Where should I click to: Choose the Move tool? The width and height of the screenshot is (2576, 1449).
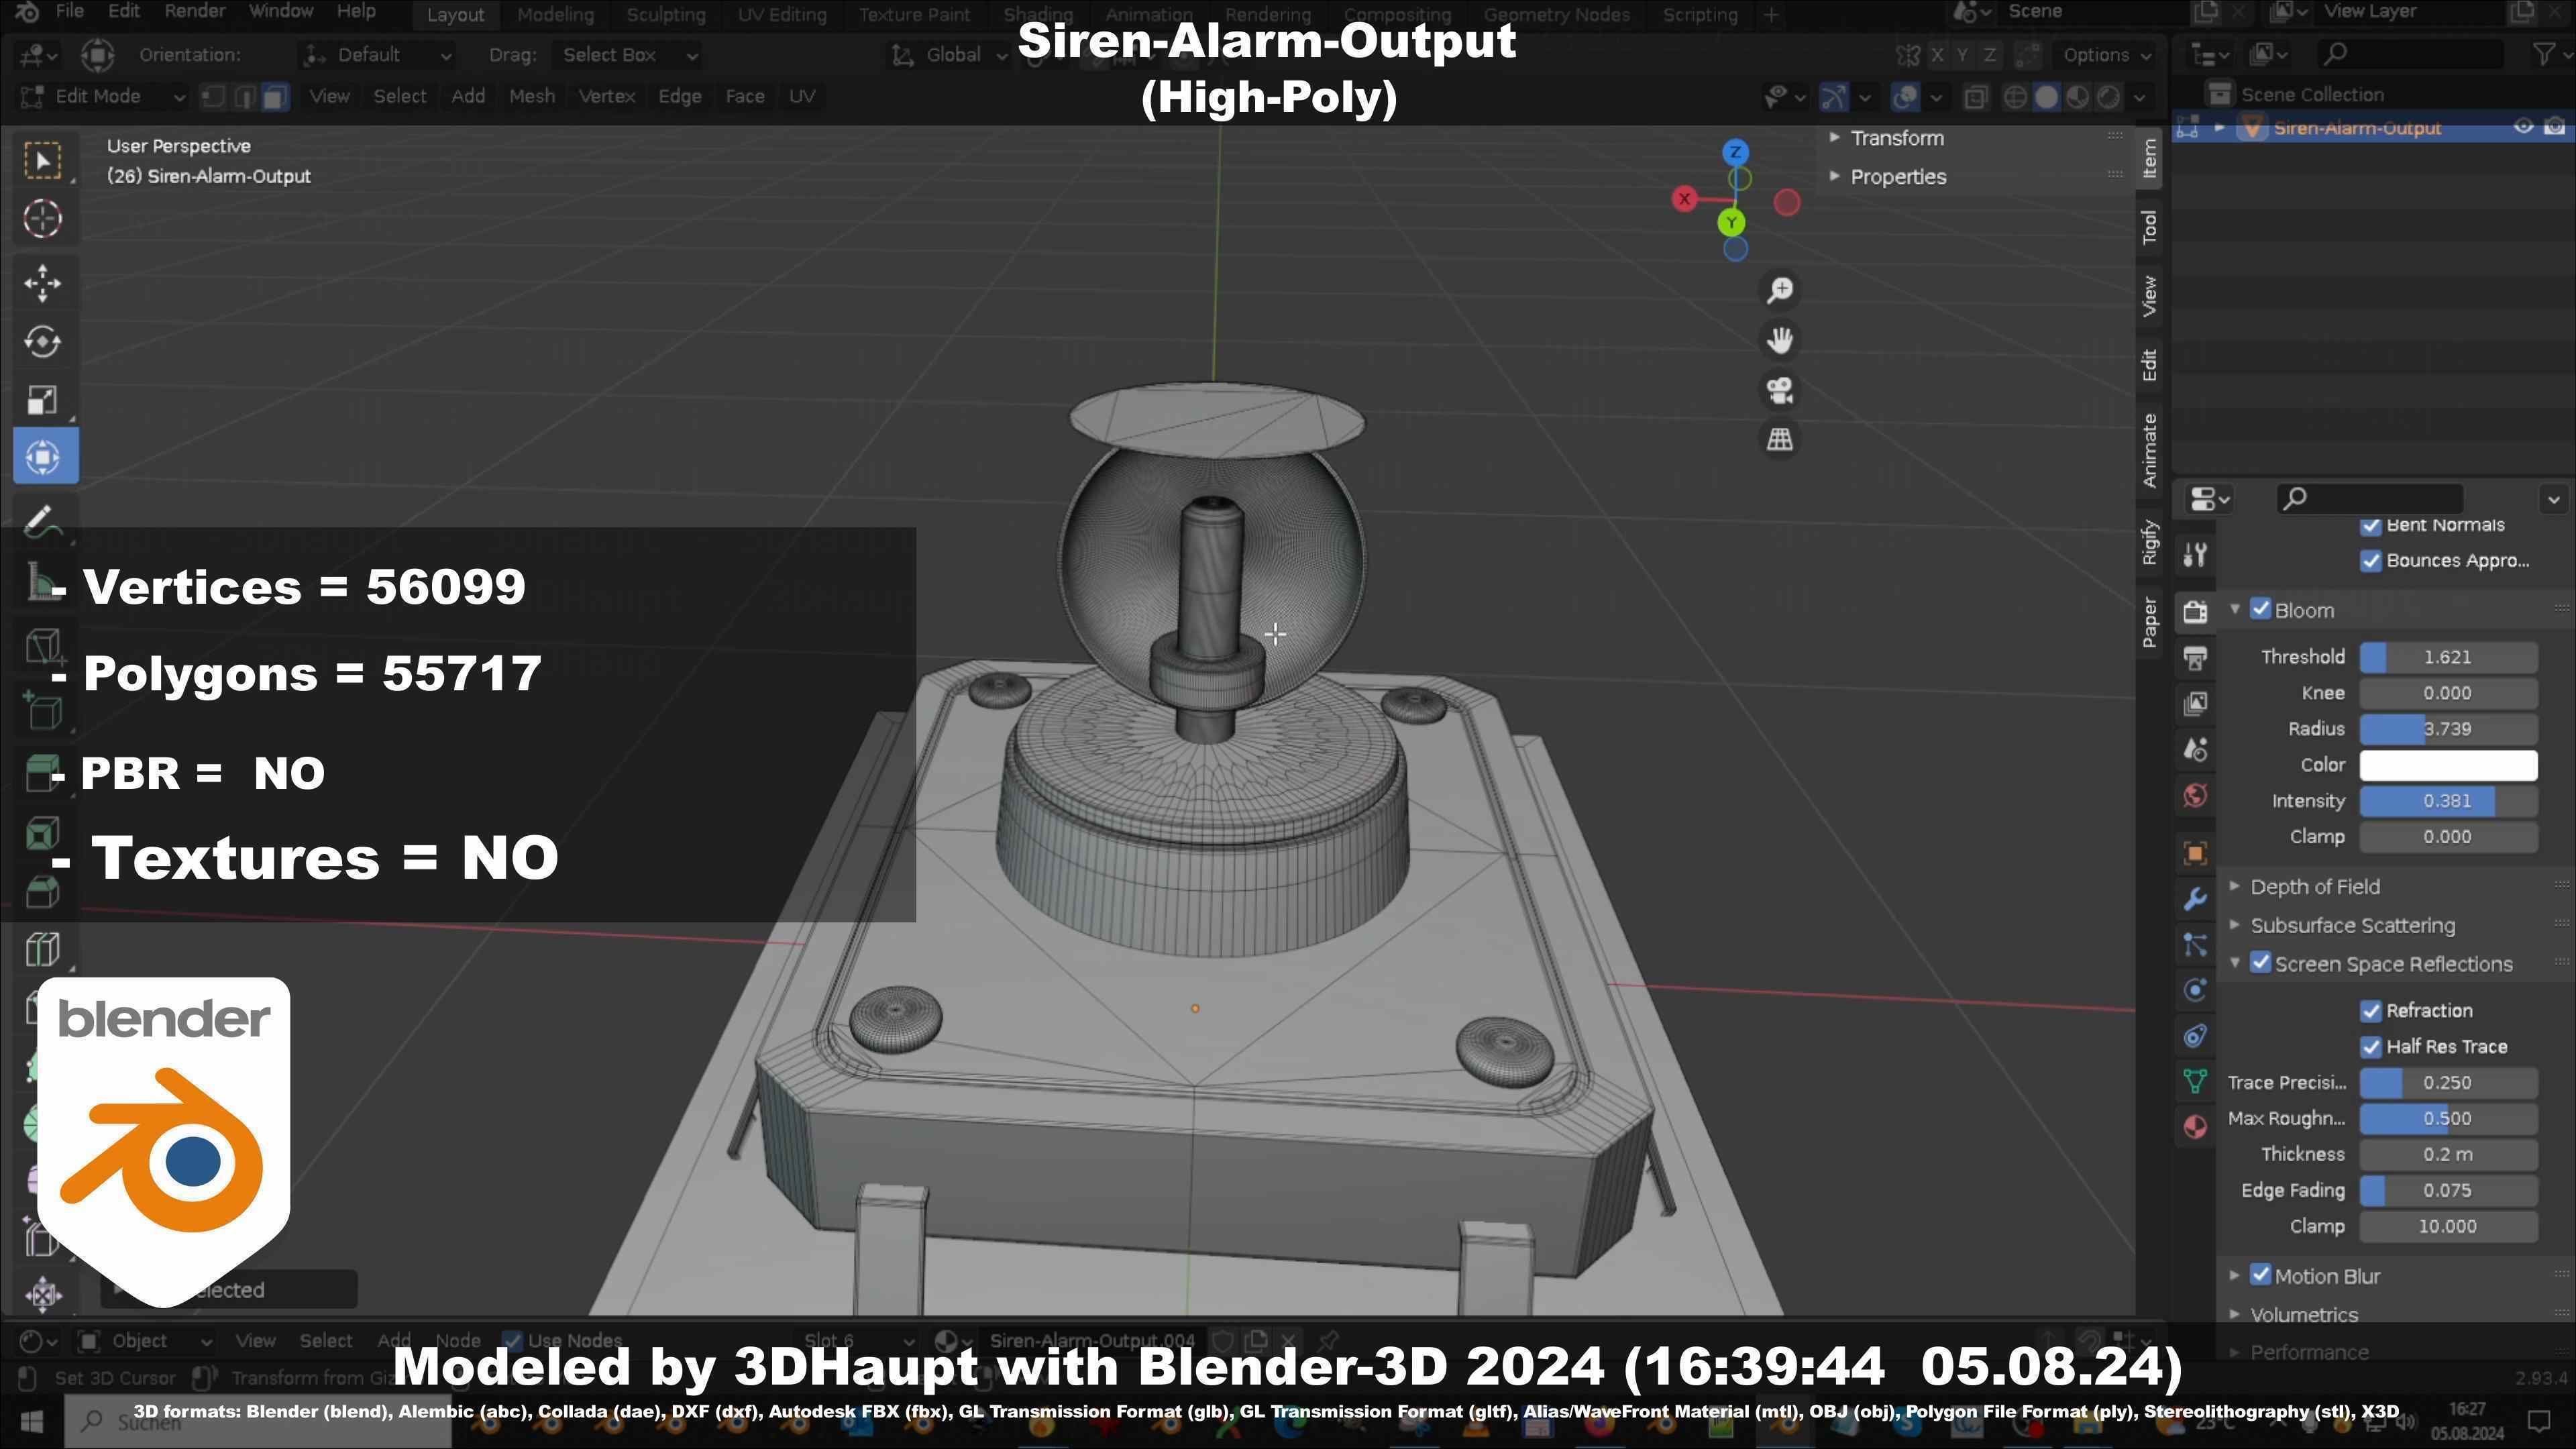(42, 283)
